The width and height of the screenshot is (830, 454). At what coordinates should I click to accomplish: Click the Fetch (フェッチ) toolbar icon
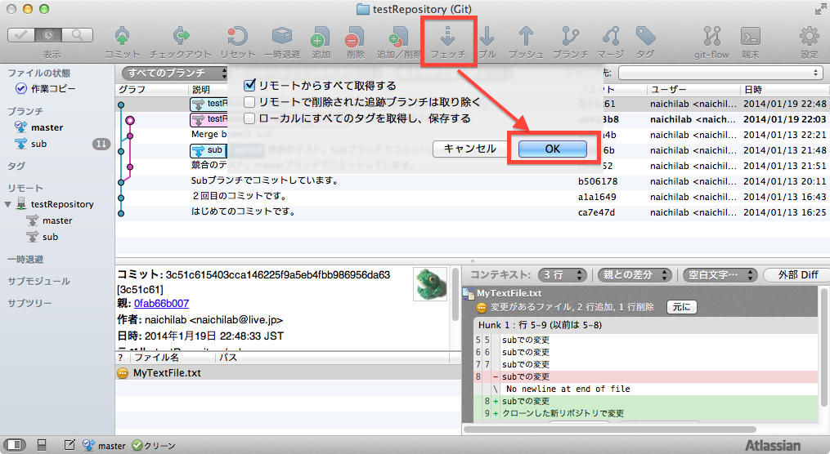coord(448,37)
